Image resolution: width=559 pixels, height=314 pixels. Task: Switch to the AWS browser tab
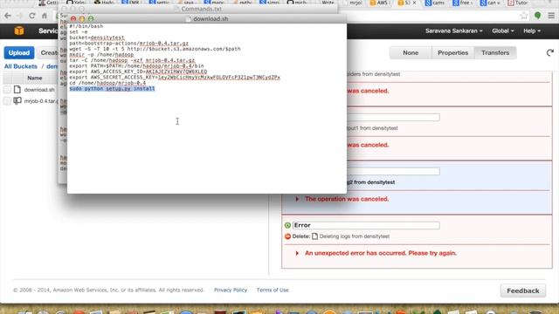click(381, 3)
